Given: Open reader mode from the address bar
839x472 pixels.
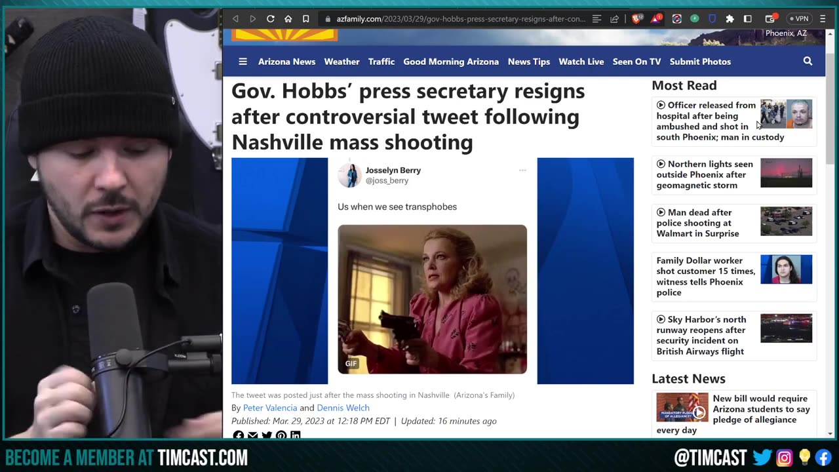Looking at the screenshot, I should point(596,19).
